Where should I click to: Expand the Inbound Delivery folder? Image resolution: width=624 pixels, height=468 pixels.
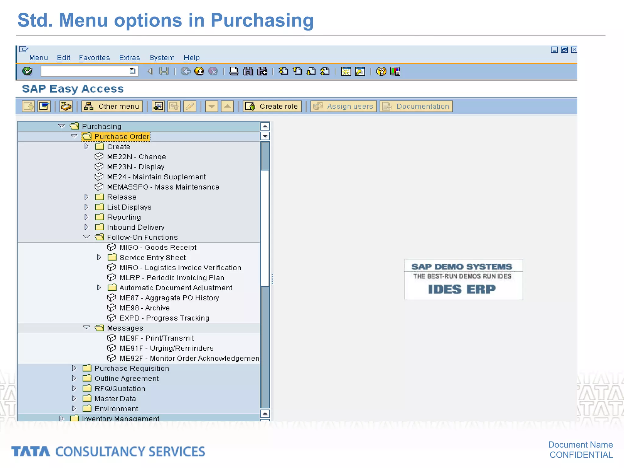coord(87,227)
